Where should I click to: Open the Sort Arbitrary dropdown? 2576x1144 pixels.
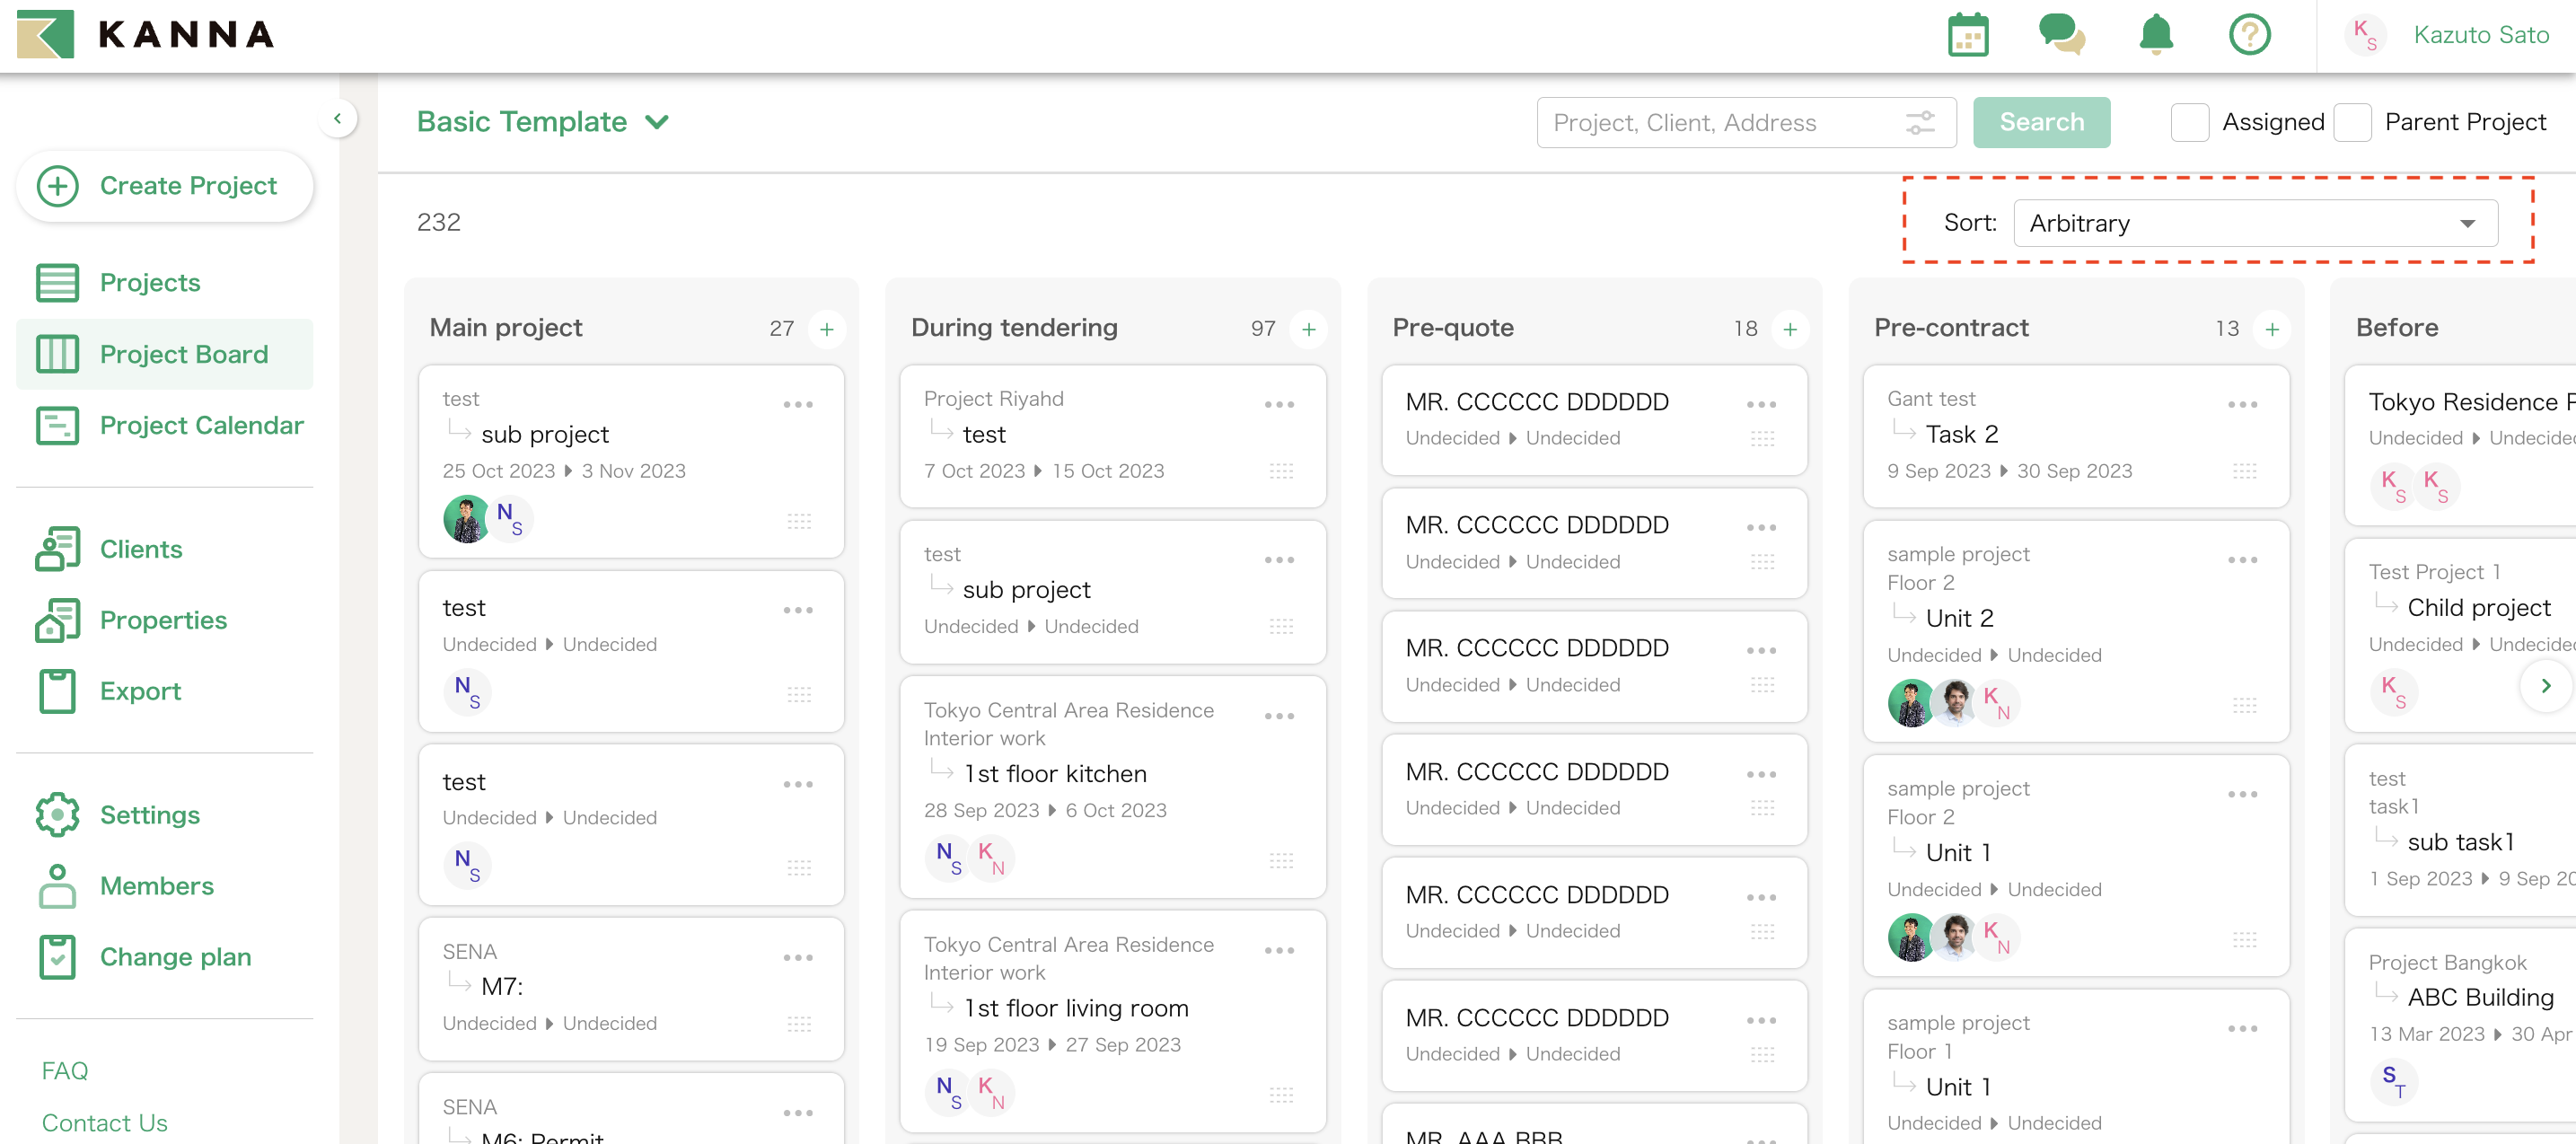[x=2254, y=223]
